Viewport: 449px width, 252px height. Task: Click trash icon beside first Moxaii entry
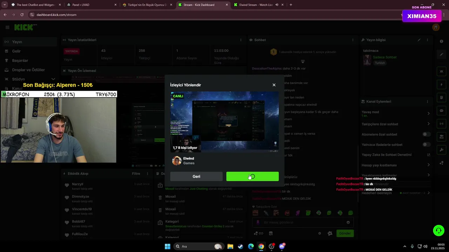coord(160,198)
